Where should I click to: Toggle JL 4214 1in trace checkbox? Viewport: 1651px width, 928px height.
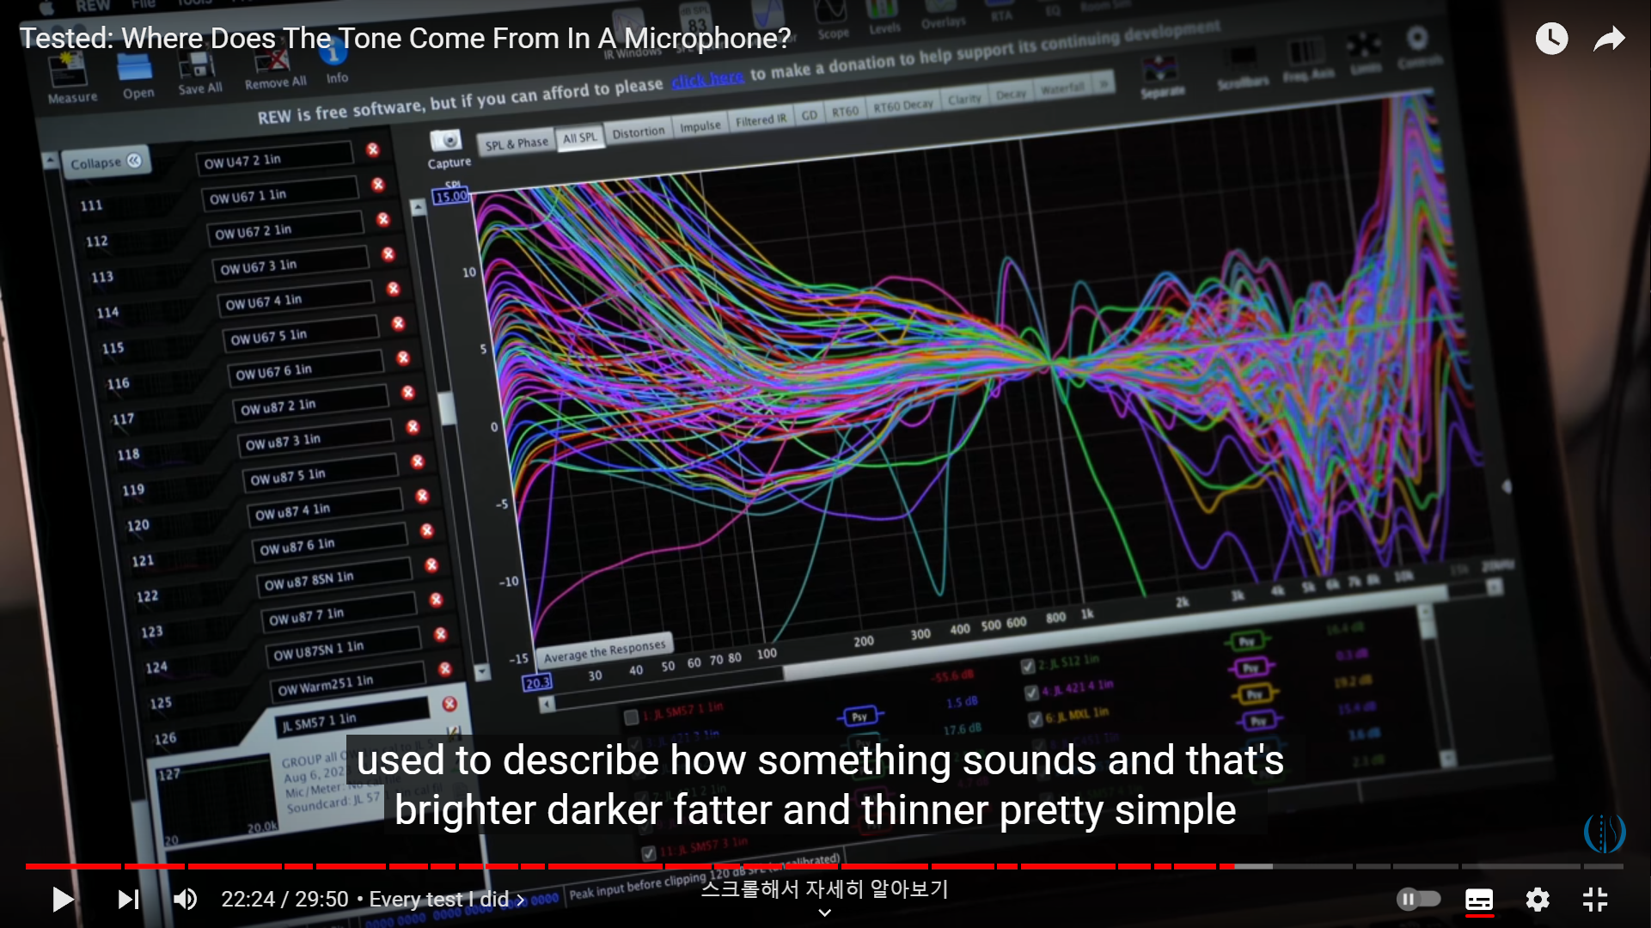pyautogui.click(x=1031, y=692)
